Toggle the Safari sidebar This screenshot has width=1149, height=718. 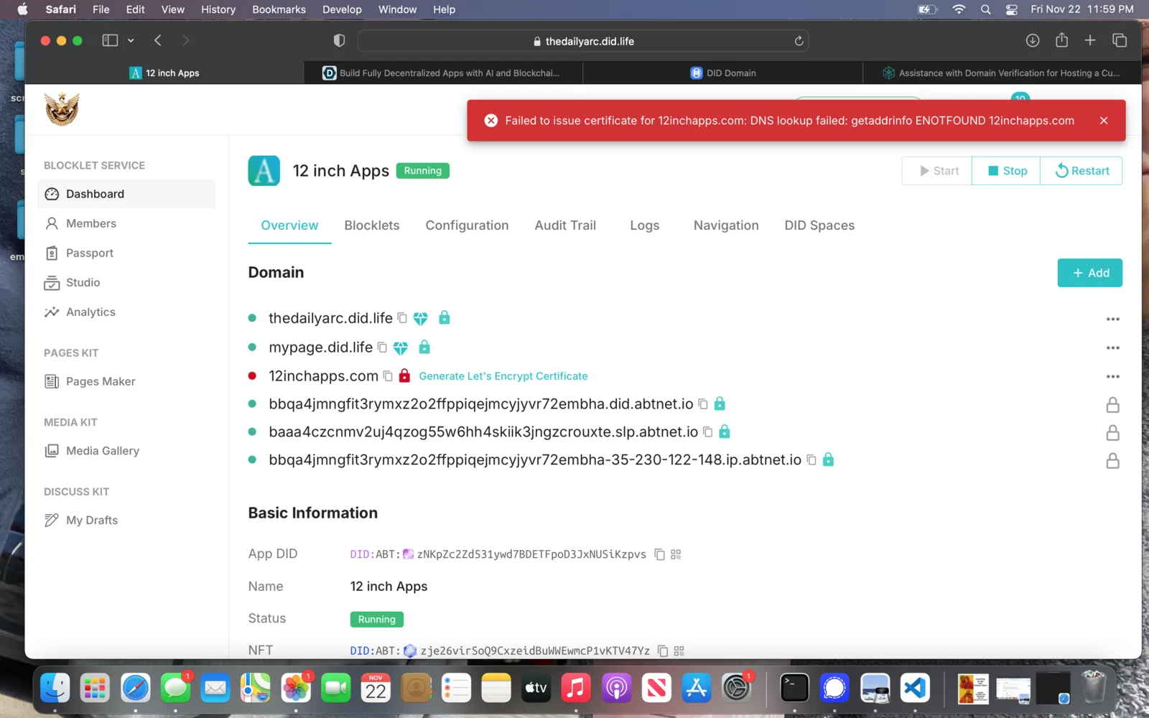[x=110, y=41]
